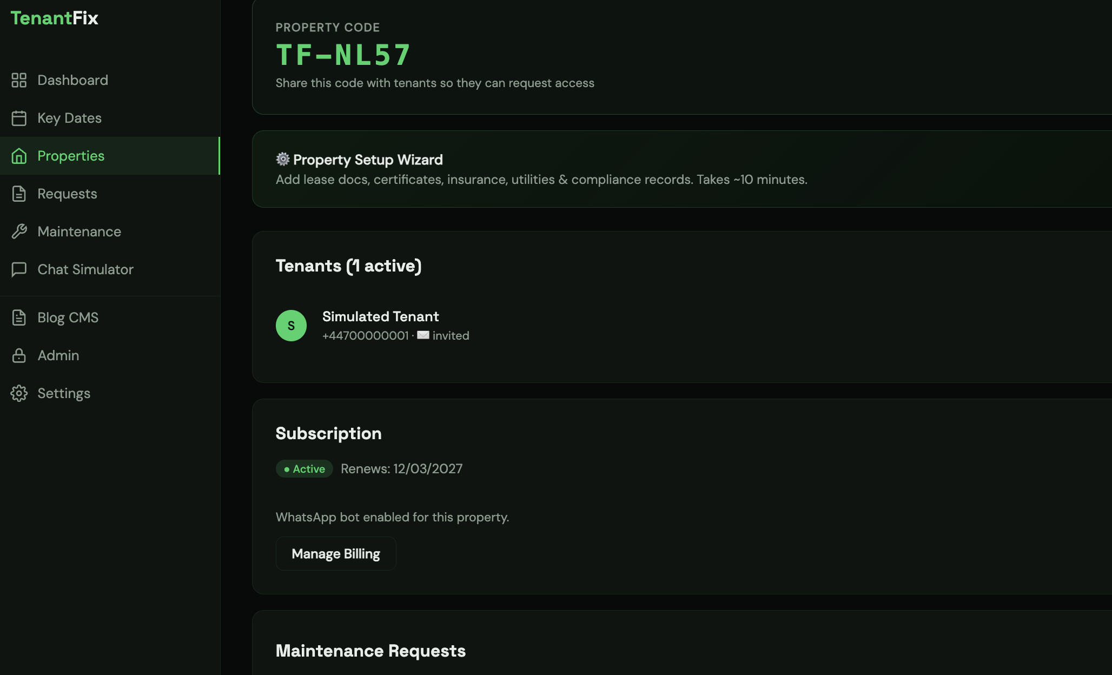
Task: Click the Settings gear icon
Action: tap(19, 393)
